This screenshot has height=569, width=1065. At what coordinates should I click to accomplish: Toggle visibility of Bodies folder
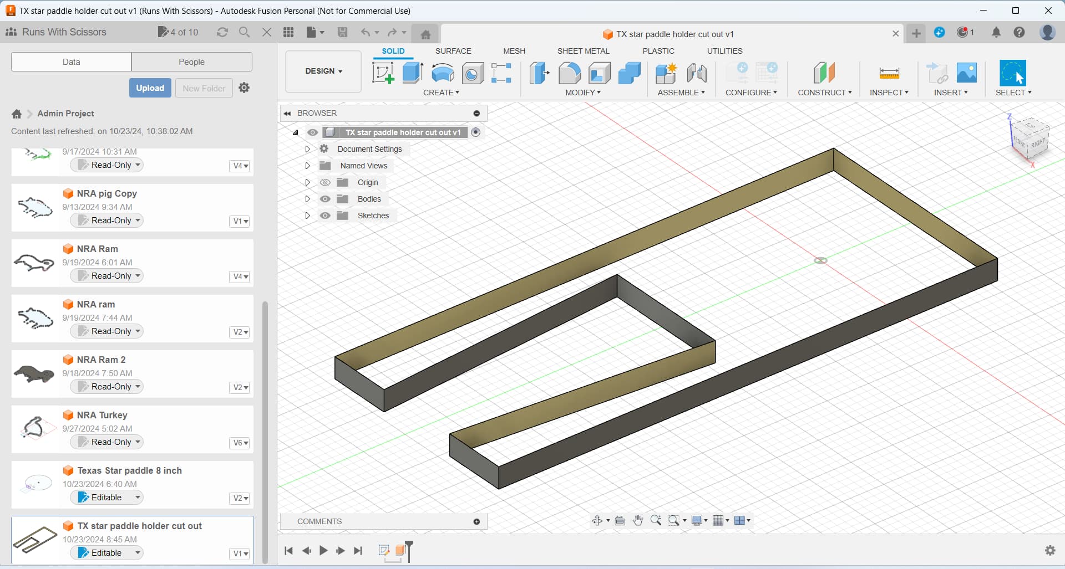click(325, 199)
